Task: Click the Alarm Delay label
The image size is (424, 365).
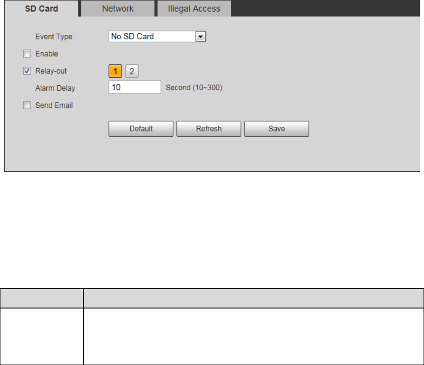Action: [x=55, y=88]
